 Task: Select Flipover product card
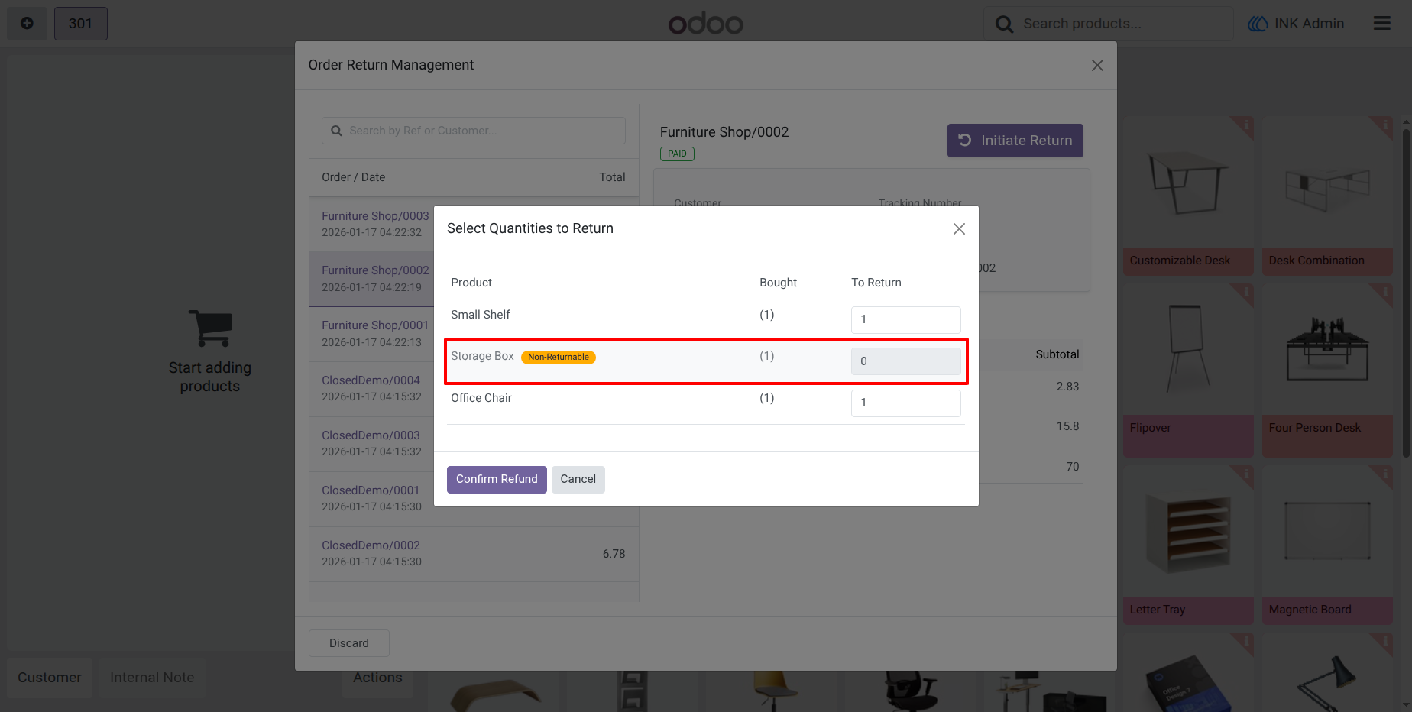(x=1188, y=371)
